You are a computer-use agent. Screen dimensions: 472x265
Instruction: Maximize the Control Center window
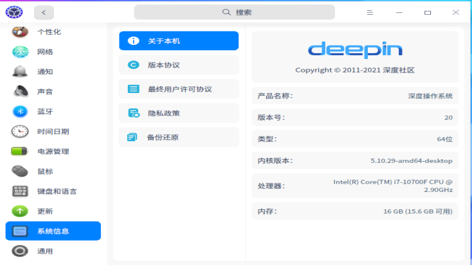coord(428,12)
